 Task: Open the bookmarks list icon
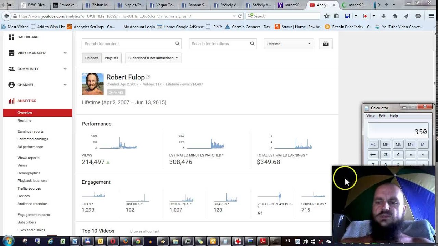pyautogui.click(x=336, y=16)
